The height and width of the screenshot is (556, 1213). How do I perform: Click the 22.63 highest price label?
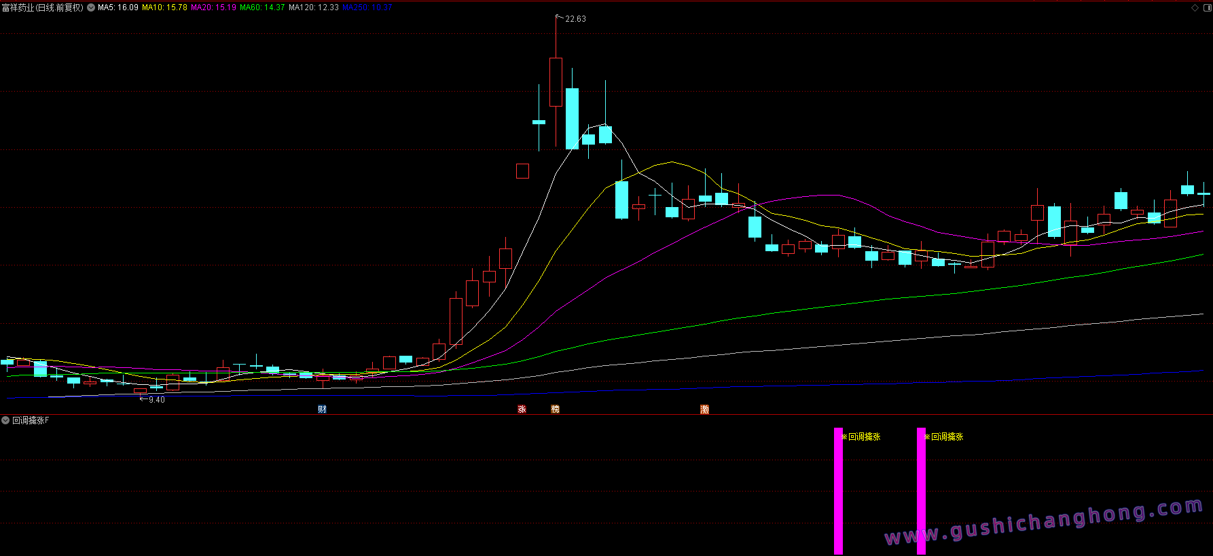point(575,19)
